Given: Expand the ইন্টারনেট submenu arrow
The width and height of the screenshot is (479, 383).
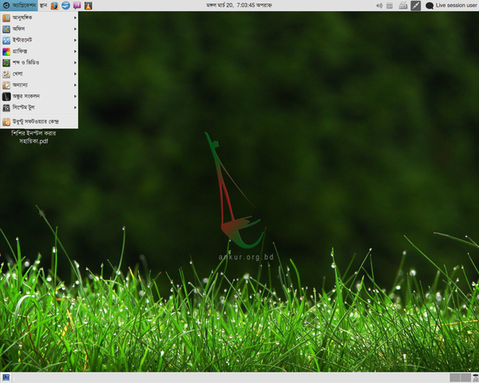Looking at the screenshot, I should [75, 41].
